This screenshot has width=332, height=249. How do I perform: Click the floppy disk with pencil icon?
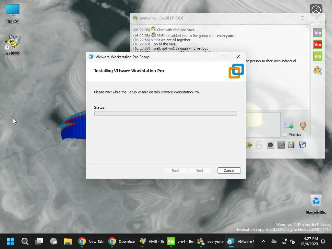pos(291,145)
